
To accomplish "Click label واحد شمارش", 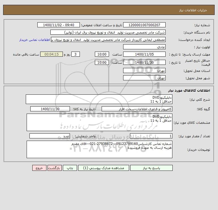I will click(x=85, y=136).
